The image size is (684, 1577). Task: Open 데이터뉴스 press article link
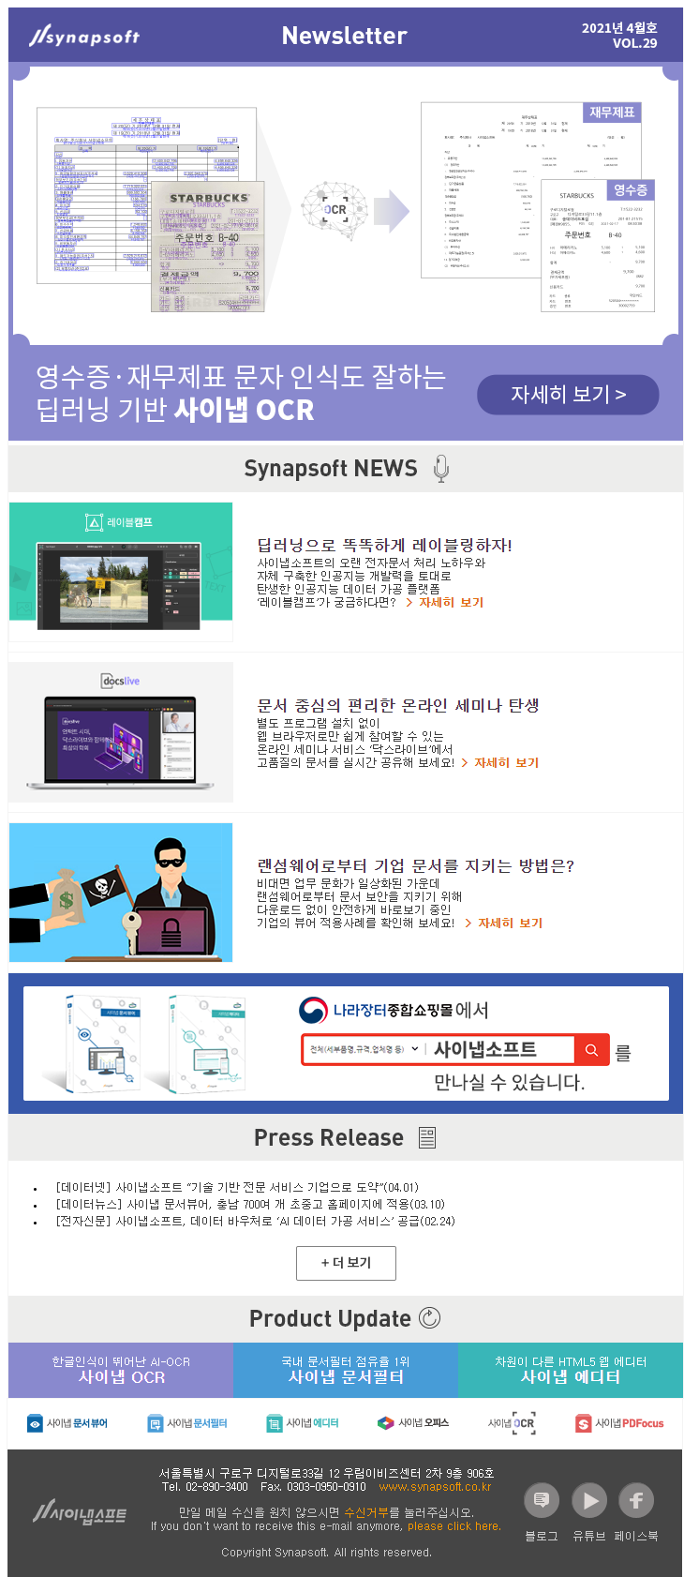[250, 1205]
